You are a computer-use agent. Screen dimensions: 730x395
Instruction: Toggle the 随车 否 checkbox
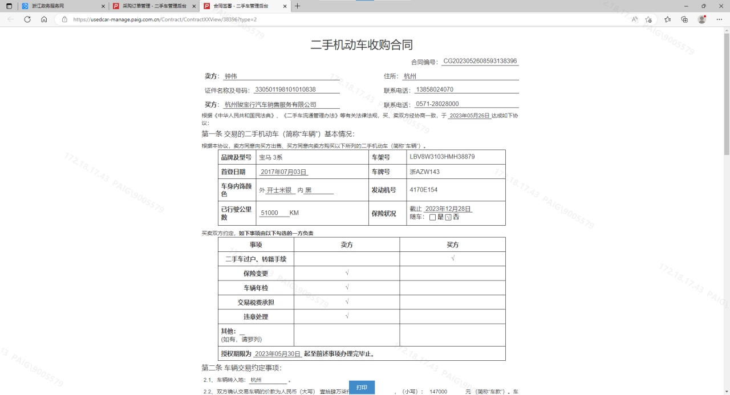tap(448, 217)
